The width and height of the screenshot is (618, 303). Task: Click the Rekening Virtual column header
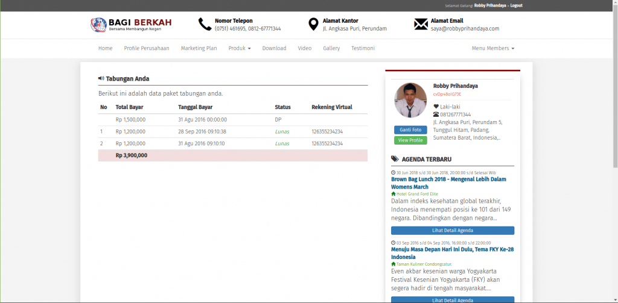pos(332,107)
